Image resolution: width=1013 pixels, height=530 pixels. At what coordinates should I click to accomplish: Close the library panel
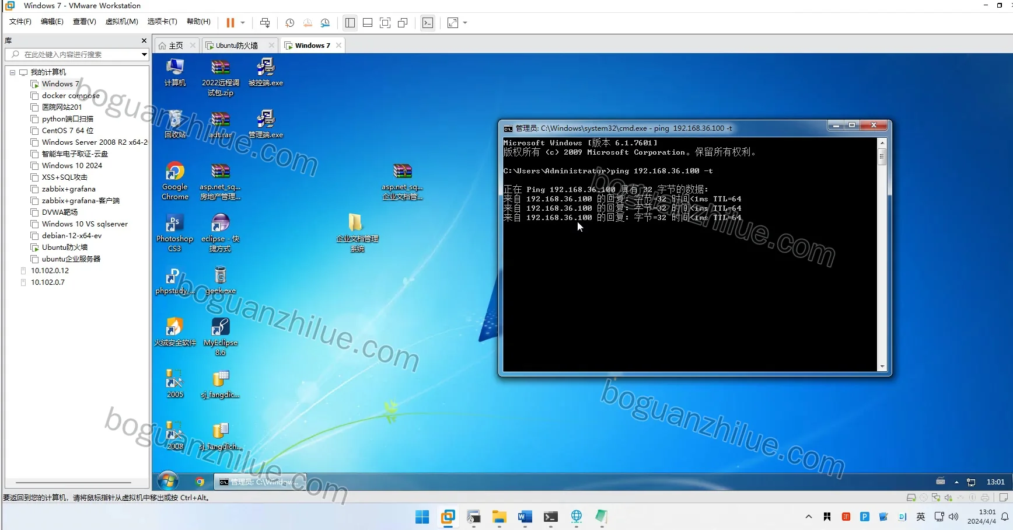click(x=144, y=40)
